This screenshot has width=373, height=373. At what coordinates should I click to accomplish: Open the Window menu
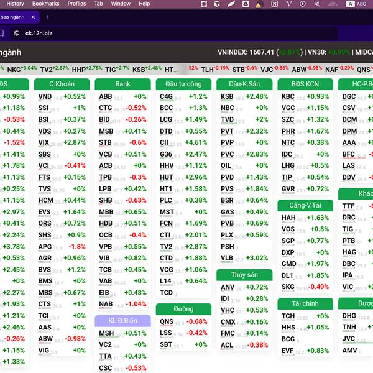coord(121,4)
